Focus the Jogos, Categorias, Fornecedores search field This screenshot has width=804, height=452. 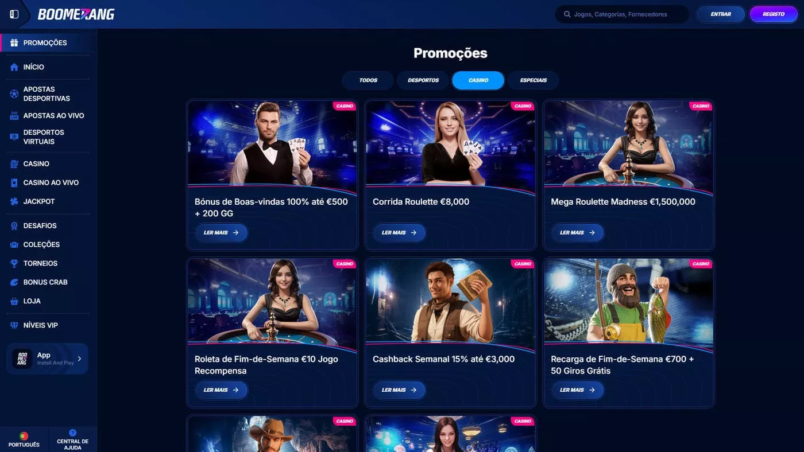622,14
